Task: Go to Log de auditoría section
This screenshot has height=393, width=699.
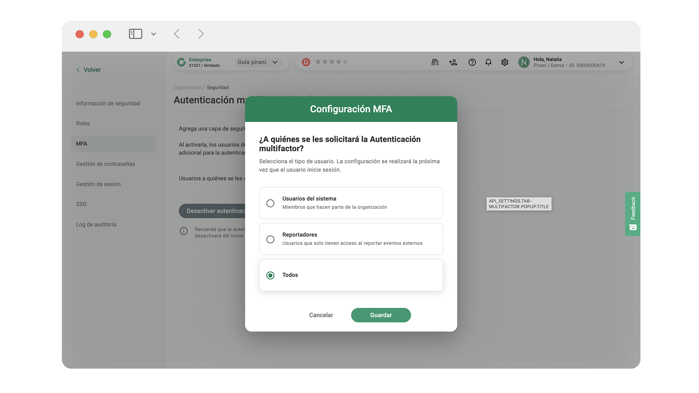Action: point(96,225)
